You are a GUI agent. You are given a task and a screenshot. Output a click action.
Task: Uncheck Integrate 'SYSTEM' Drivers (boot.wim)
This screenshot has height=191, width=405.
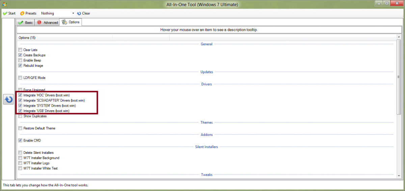pos(20,106)
